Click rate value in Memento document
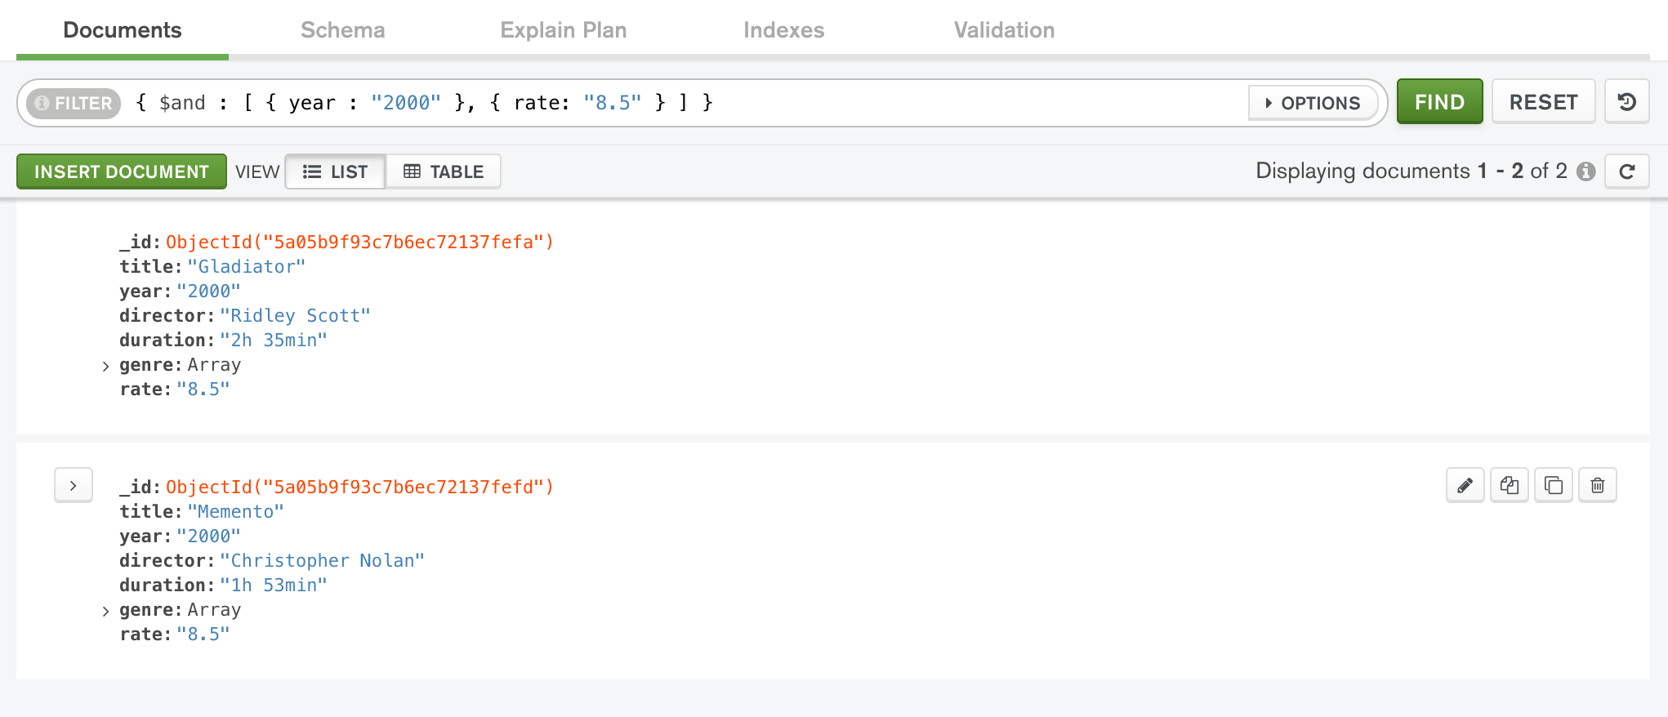This screenshot has height=717, width=1668. [x=203, y=634]
